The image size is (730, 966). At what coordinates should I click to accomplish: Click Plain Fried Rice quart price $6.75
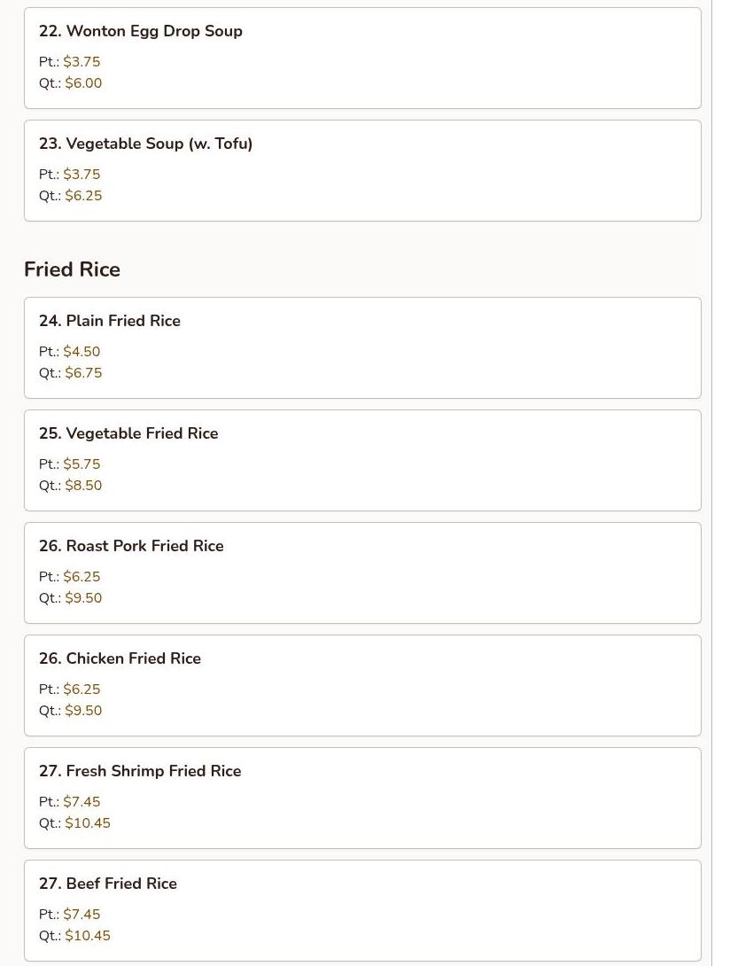point(83,373)
